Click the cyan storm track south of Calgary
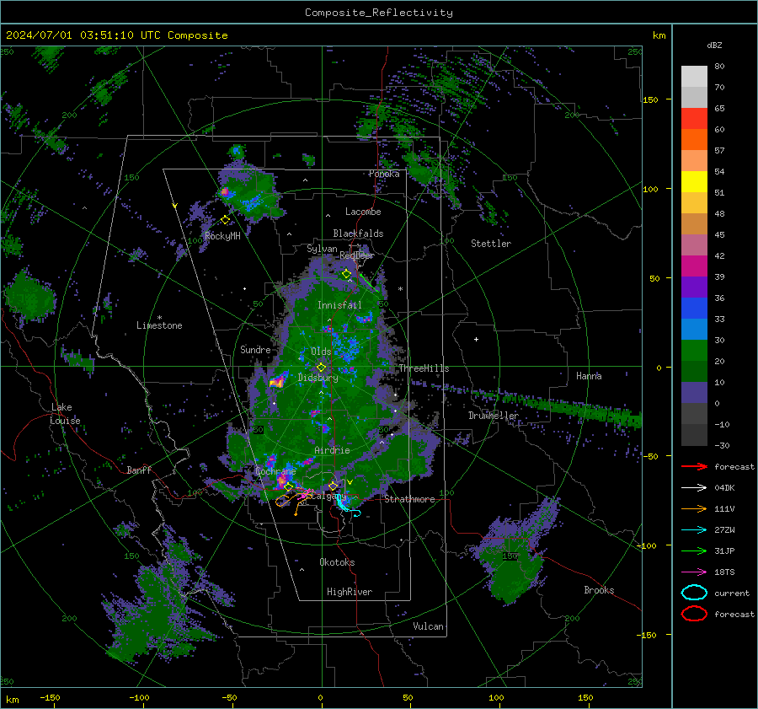Screen dimensions: 758x709 348,507
